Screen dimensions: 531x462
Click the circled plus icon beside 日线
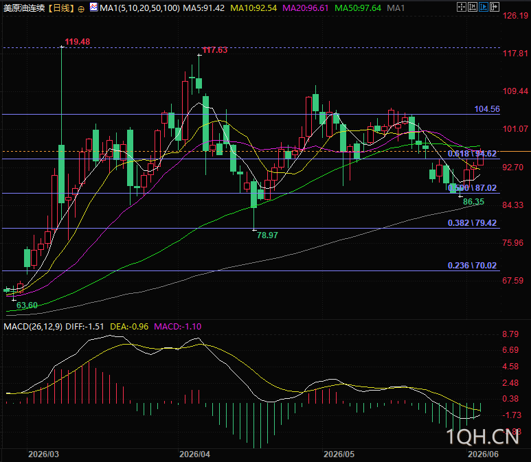81,9
